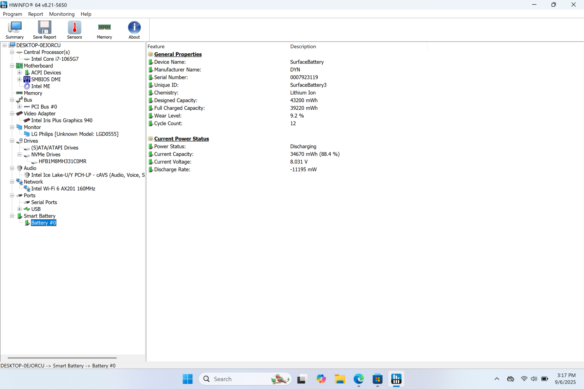Click the Save Report icon
Viewport: 584px width, 389px height.
click(x=44, y=30)
